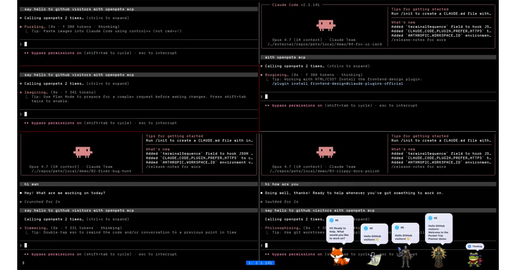
Task: Open /release-notes in the 04-fox-ui-card pane
Action: (418, 40)
